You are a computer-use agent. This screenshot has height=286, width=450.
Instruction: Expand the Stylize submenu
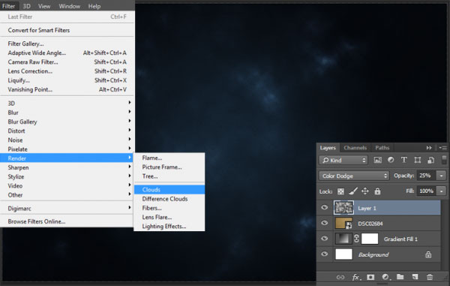point(67,176)
